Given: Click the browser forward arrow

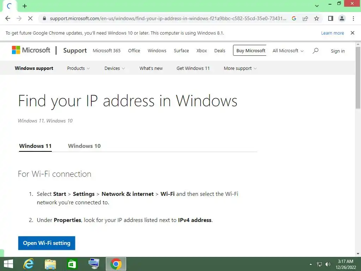Looking at the screenshot, I should pos(19,18).
